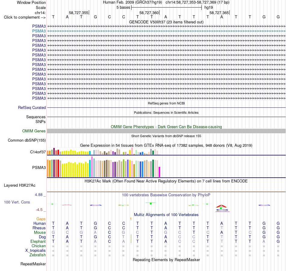Click the Scale track label

click(x=41, y=8)
